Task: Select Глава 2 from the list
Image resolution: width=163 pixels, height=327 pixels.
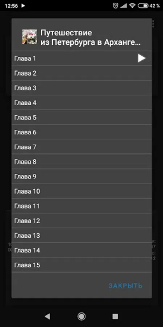Action: click(x=81, y=73)
